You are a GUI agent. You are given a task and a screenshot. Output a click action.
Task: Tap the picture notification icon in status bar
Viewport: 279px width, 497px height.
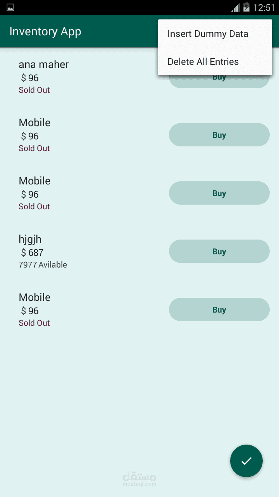(10, 7)
